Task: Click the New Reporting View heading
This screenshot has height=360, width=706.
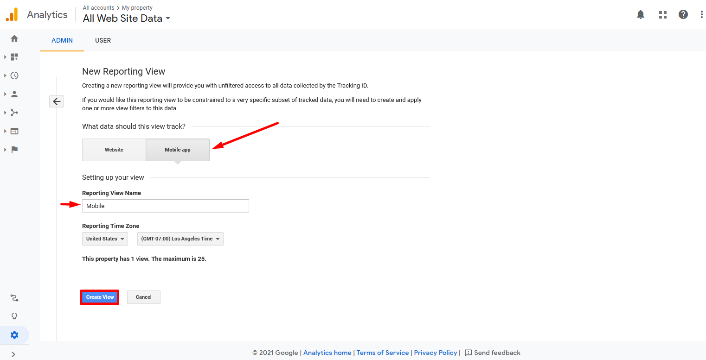Action: (124, 71)
